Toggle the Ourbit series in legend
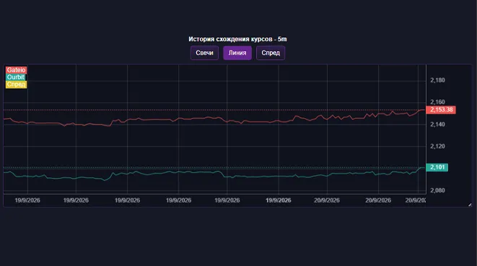The image size is (477, 266). click(x=15, y=77)
